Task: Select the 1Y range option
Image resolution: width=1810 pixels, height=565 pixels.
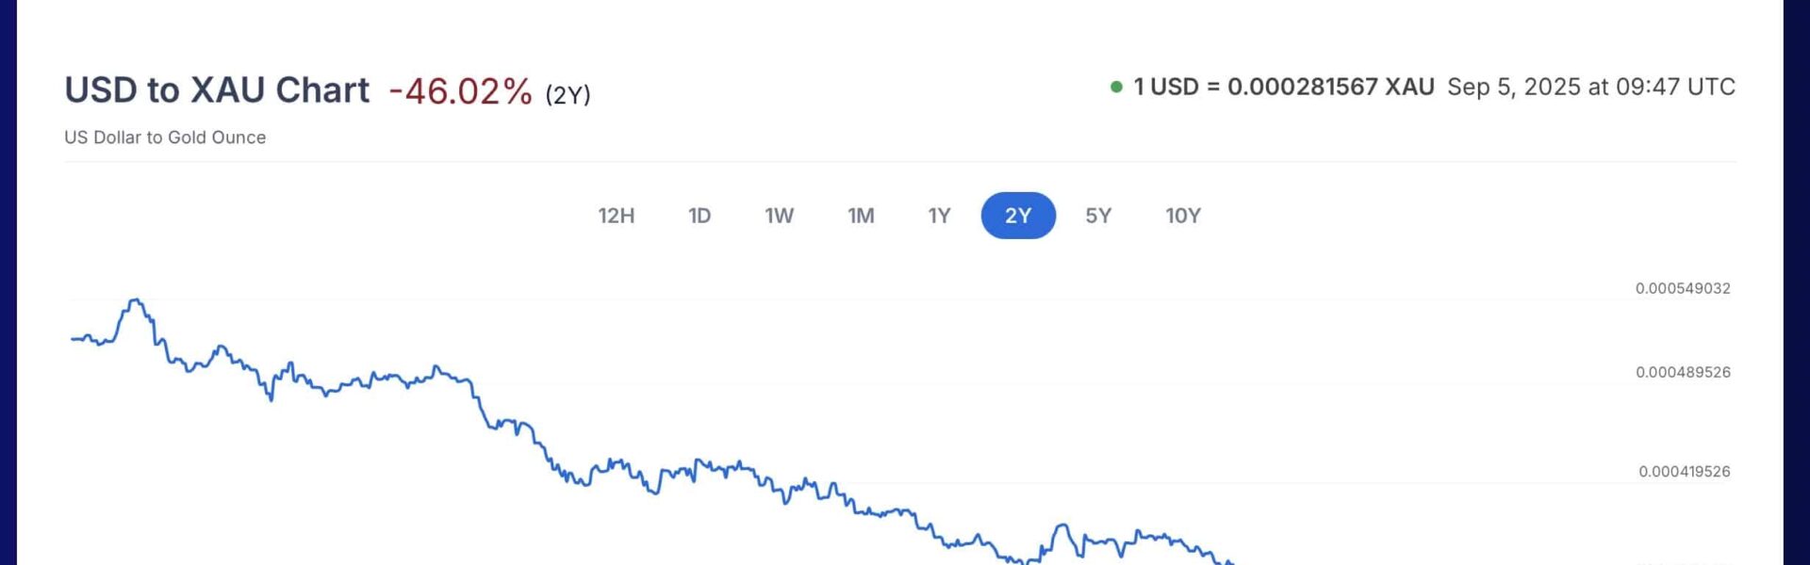Action: pos(939,216)
